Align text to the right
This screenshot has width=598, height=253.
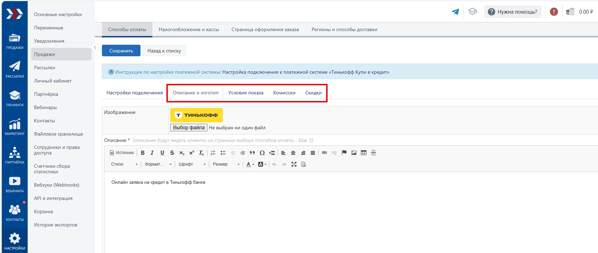point(303,153)
